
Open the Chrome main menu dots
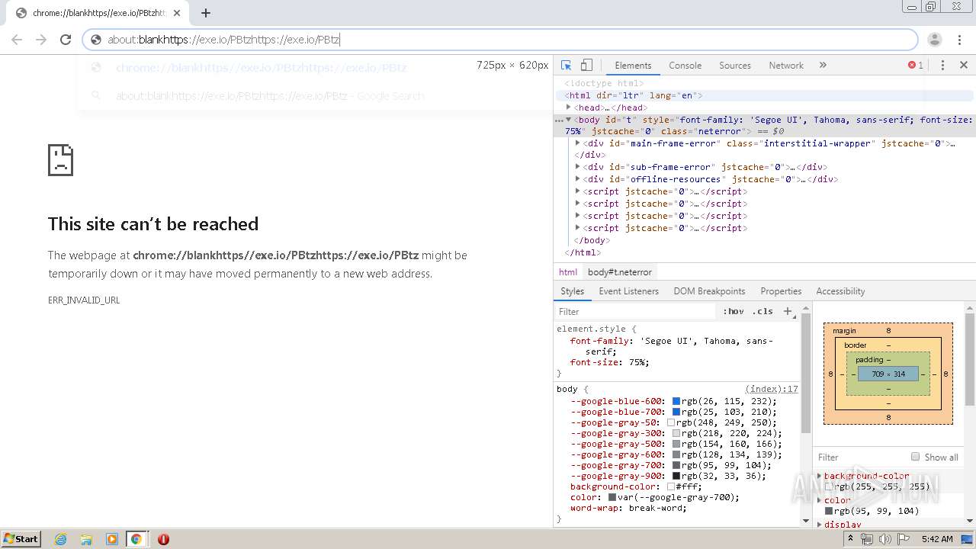click(x=959, y=40)
